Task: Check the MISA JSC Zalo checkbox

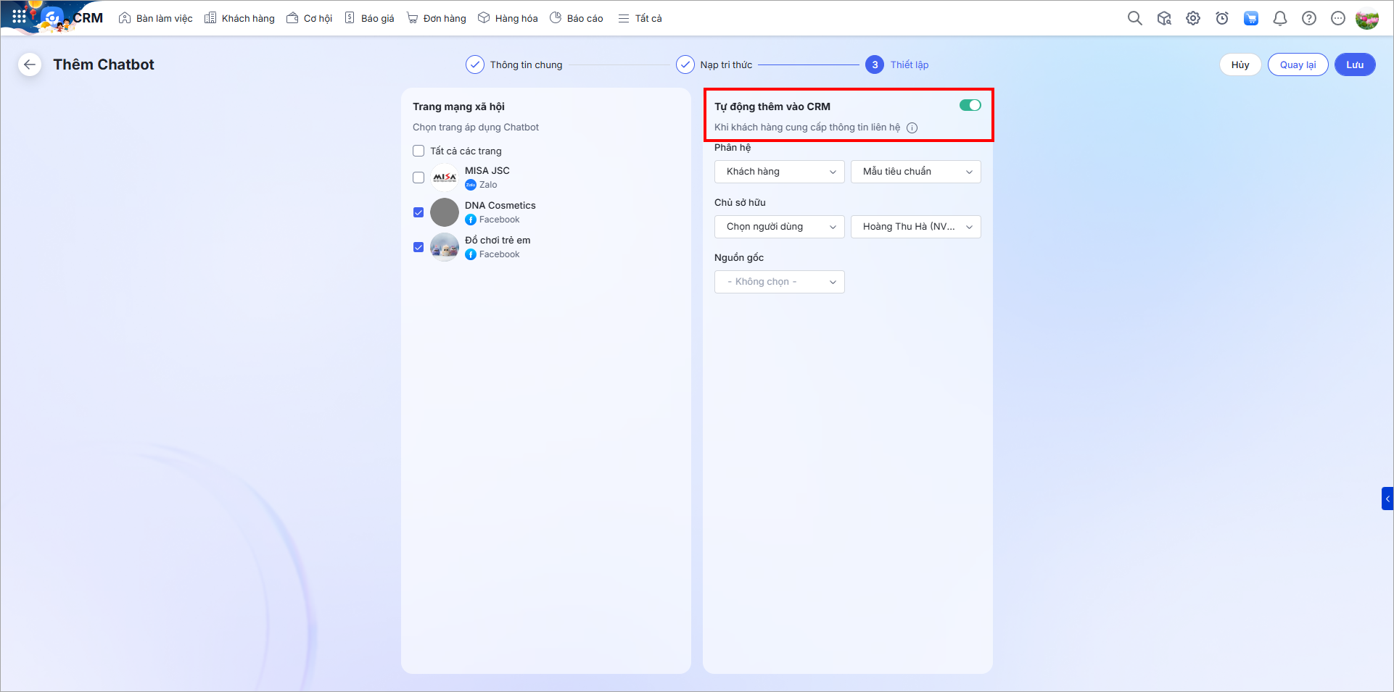Action: [418, 178]
